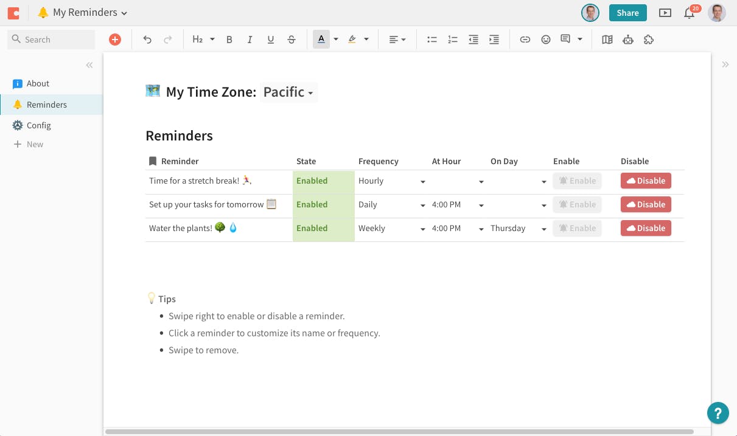The image size is (737, 436).
Task: Open the user account avatar menu
Action: [x=717, y=13]
